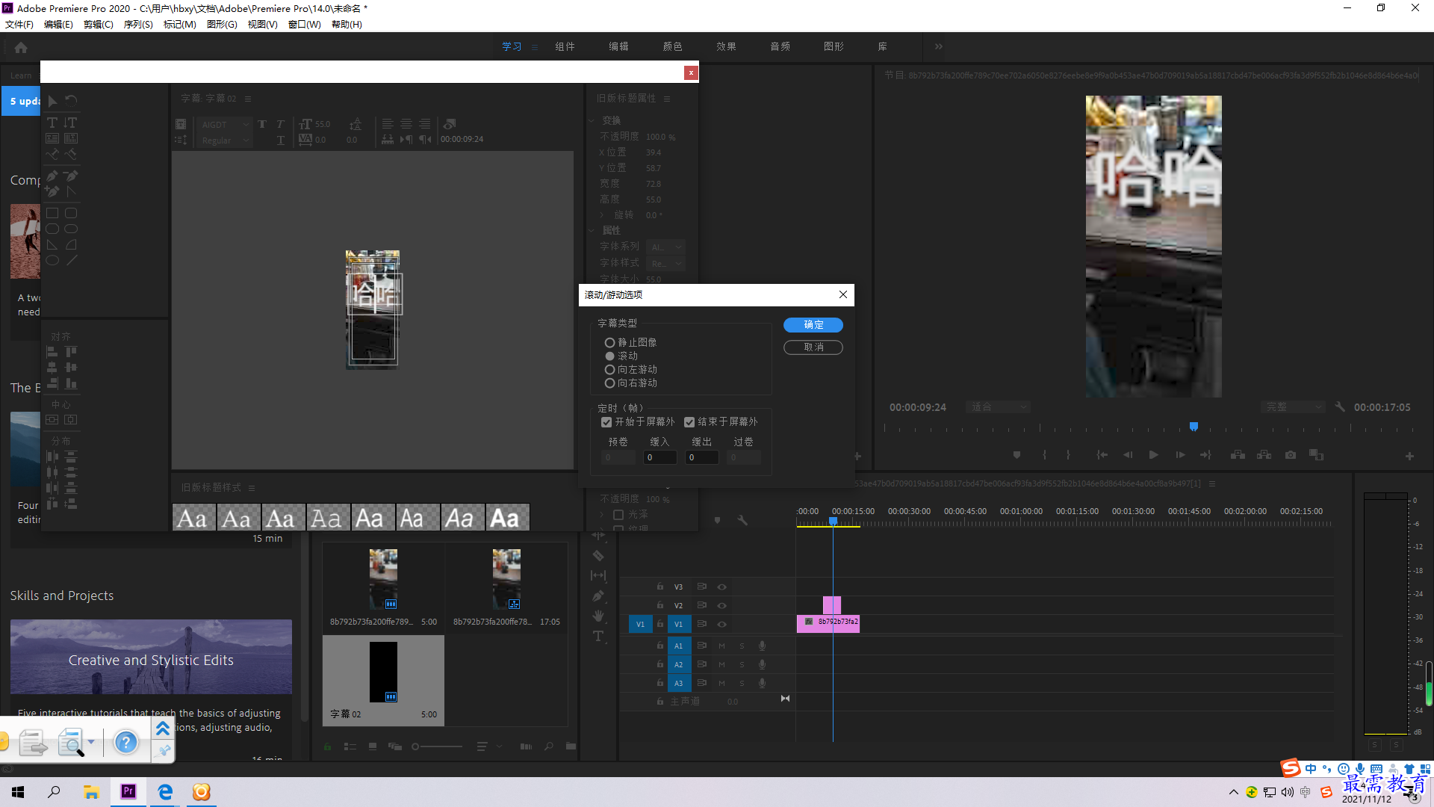Solo audio track A2
This screenshot has height=807, width=1434.
click(742, 664)
